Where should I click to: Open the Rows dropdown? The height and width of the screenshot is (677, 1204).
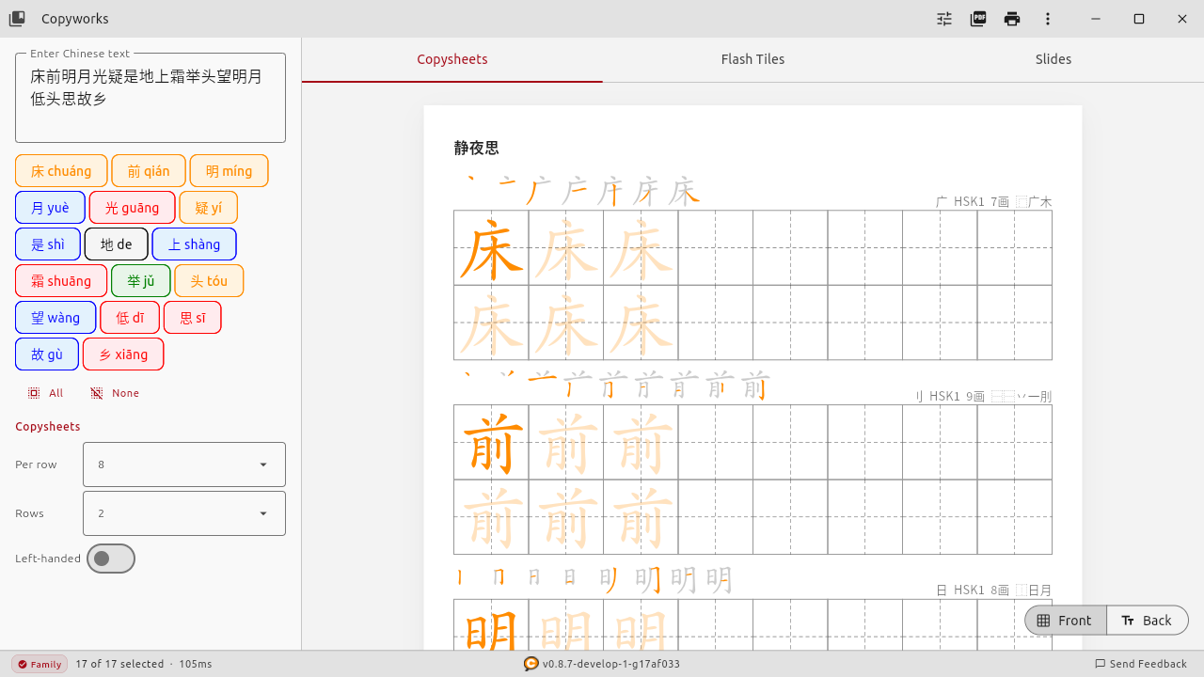tap(183, 512)
